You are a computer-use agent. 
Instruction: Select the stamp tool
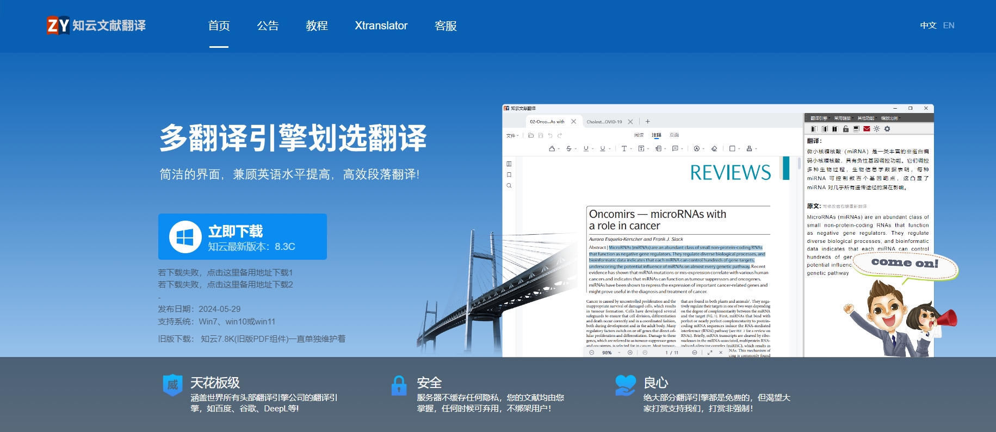749,148
